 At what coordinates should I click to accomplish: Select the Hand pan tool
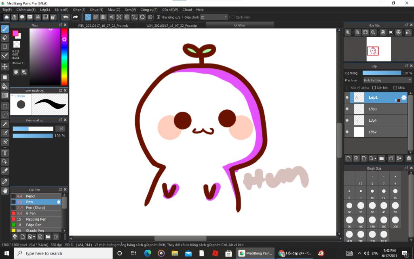(5, 190)
